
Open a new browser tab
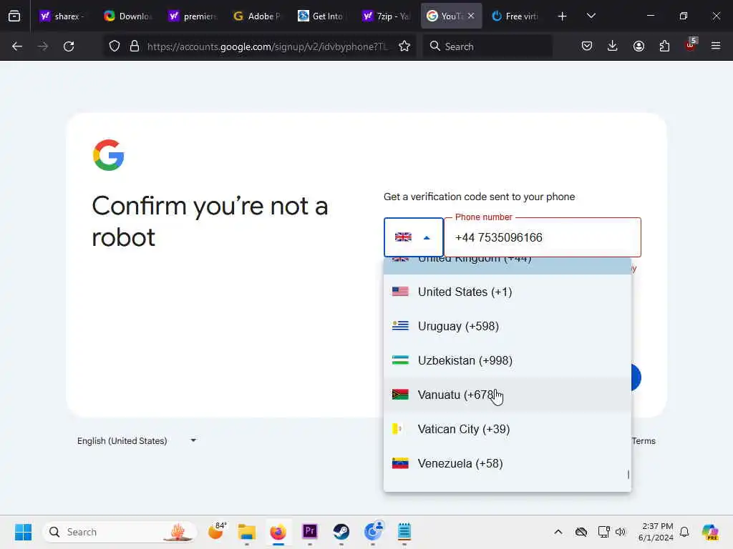[x=563, y=16]
